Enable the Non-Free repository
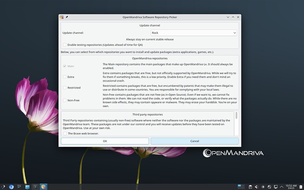The height and width of the screenshot is (190, 304). [65, 101]
